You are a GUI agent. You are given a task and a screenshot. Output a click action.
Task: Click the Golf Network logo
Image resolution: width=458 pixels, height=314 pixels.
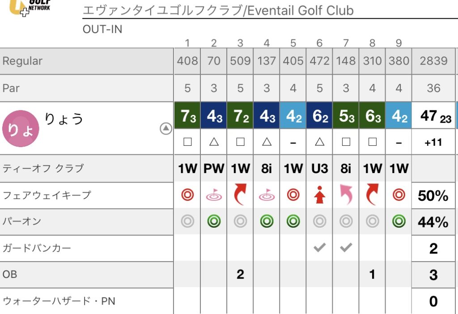click(30, 7)
